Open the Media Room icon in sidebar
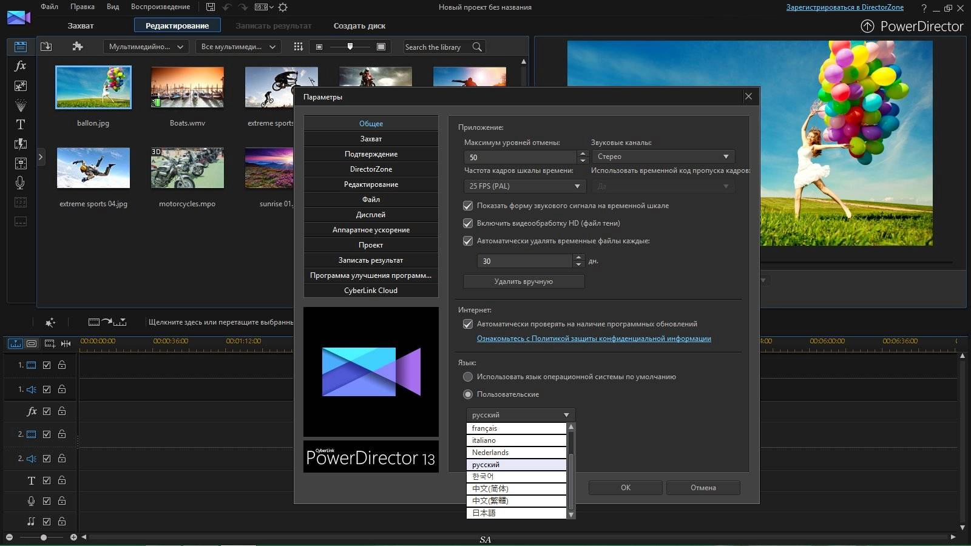This screenshot has height=546, width=971. coord(21,47)
